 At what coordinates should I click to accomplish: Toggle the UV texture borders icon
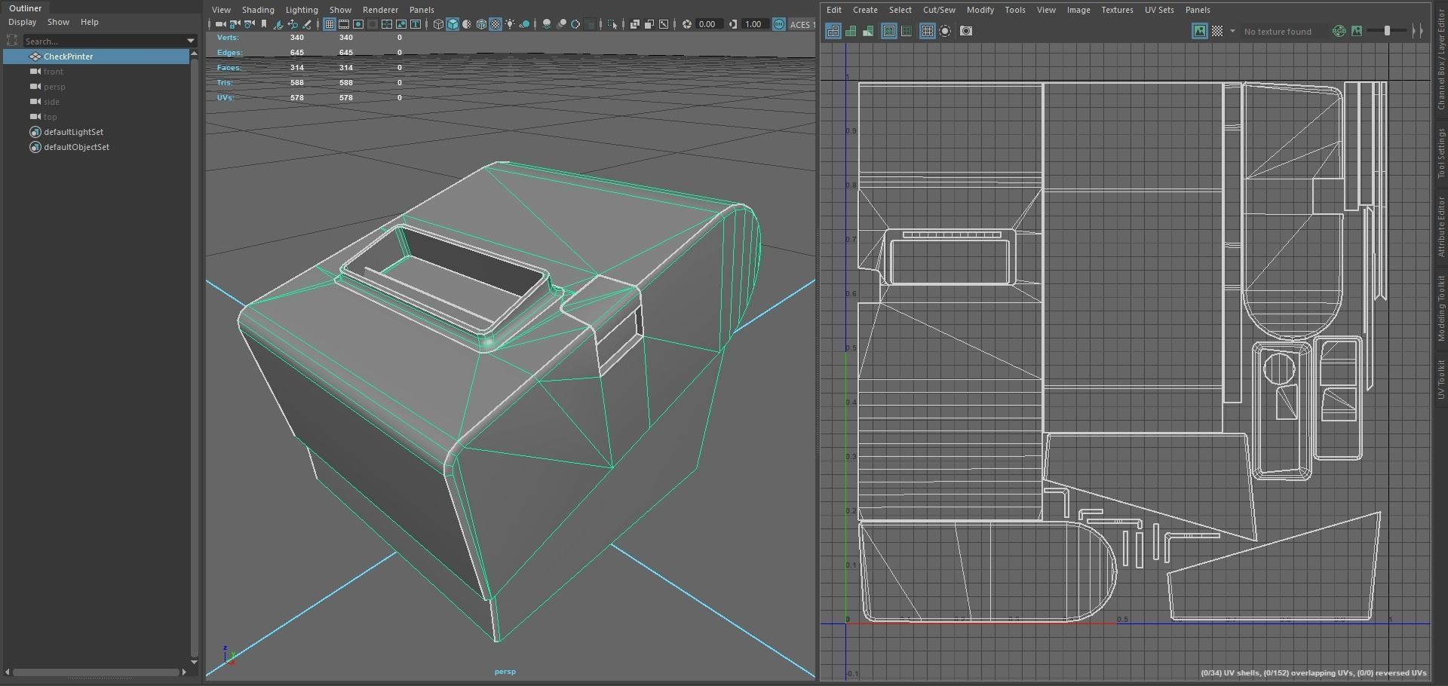(889, 31)
